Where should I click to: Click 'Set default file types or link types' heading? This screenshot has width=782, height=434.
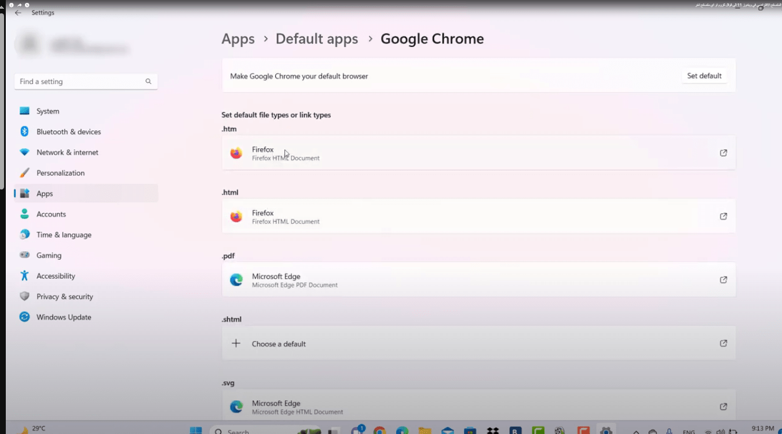(x=276, y=115)
